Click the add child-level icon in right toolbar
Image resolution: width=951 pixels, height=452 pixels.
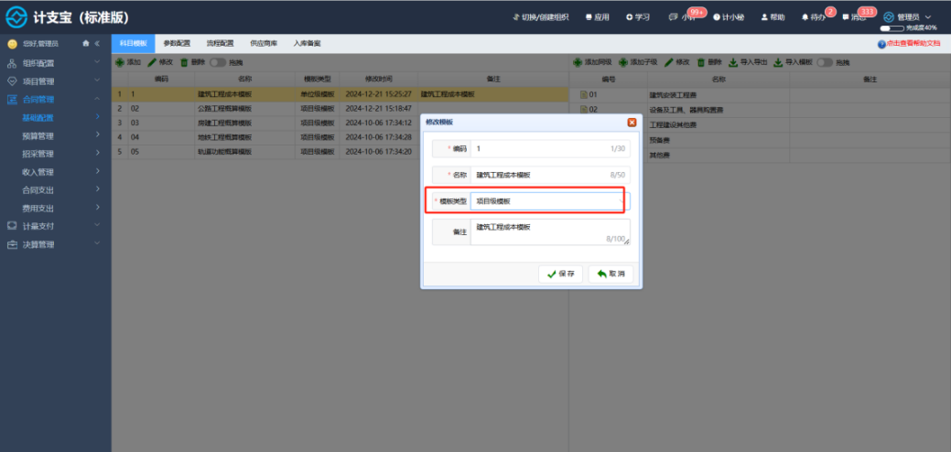point(623,62)
